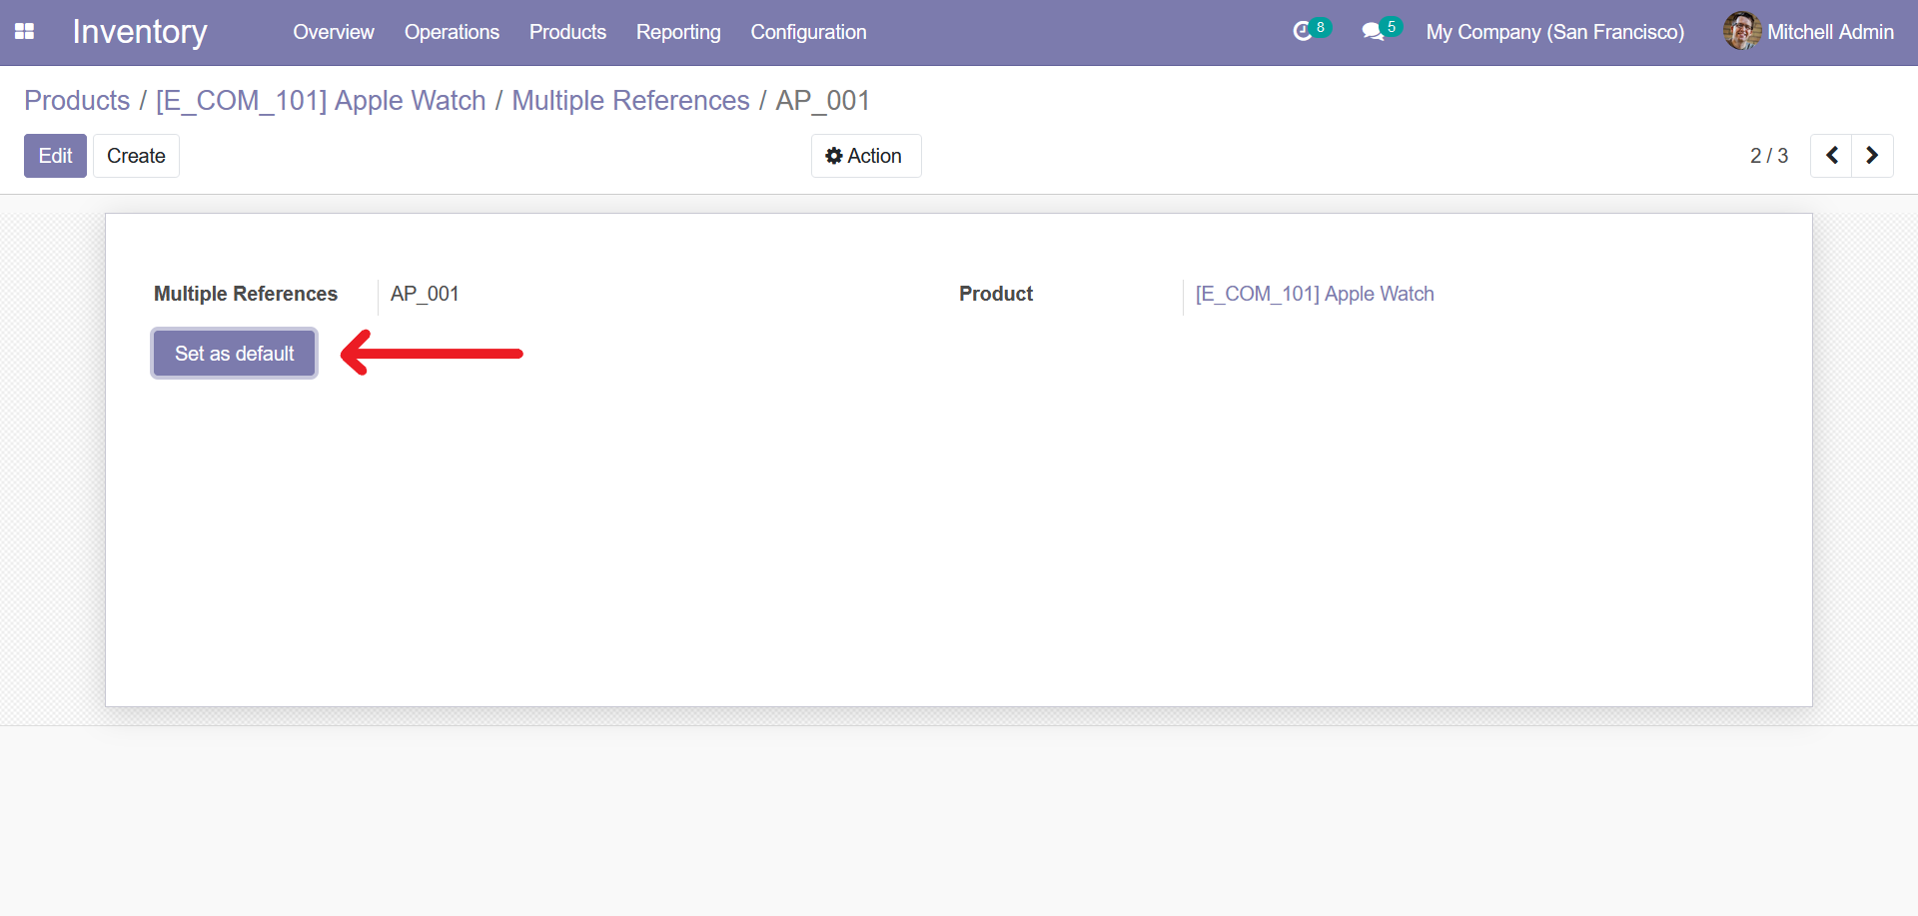Image resolution: width=1918 pixels, height=916 pixels.
Task: Open the [E_COM_101] Apple Watch product field link
Action: (1315, 294)
